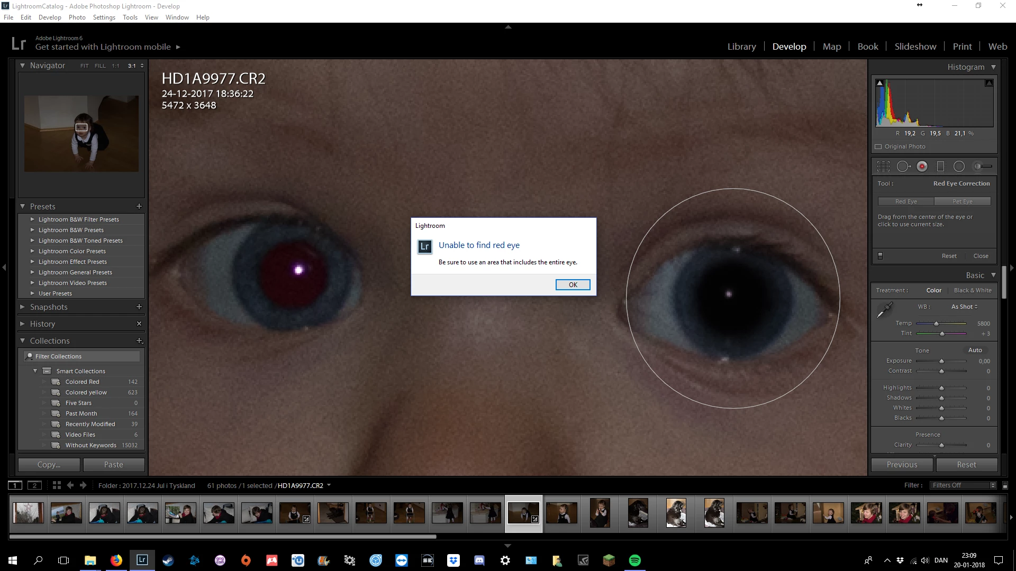Click OK in the error dialog
Viewport: 1016px width, 571px height.
[x=573, y=285]
